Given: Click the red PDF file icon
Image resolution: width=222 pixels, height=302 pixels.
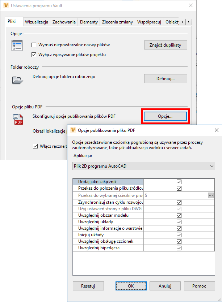Looking at the screenshot, I should (18, 119).
